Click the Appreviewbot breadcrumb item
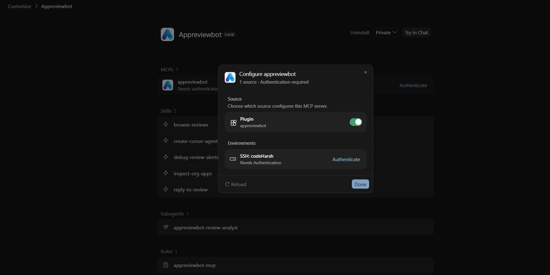Viewport: 550px width, 275px height. [x=56, y=6]
